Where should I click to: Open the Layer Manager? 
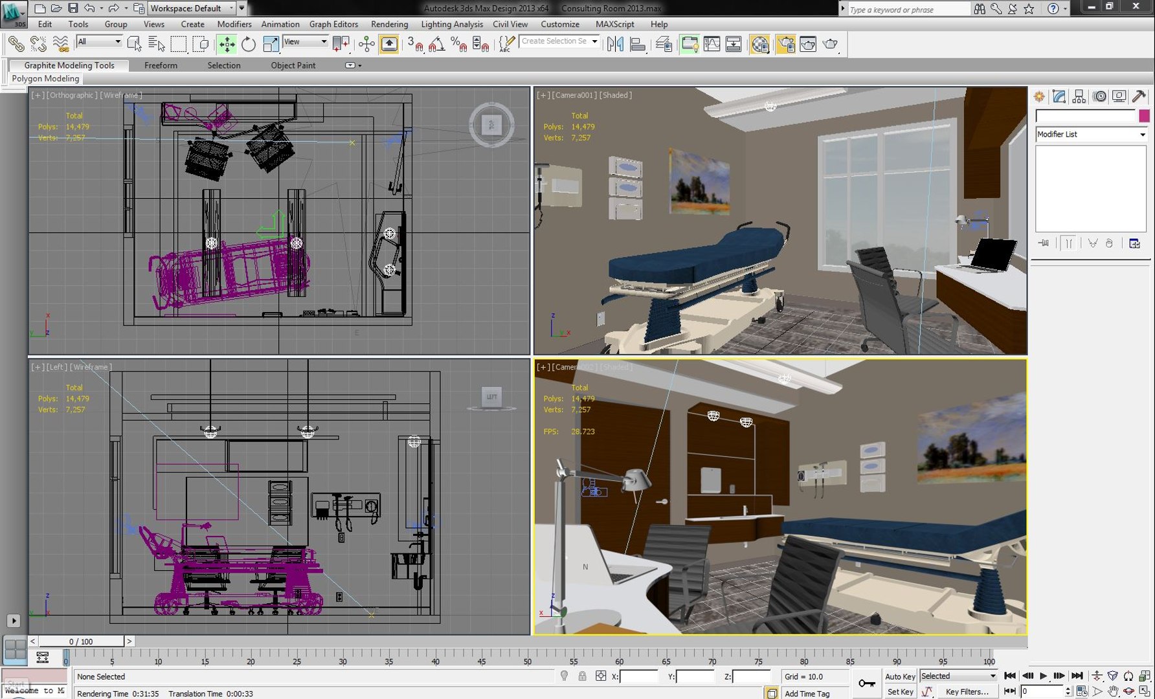(x=664, y=44)
